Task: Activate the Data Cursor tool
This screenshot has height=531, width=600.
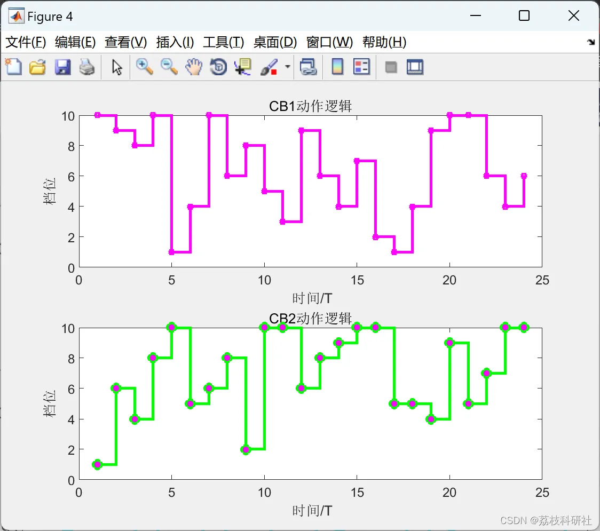Action: tap(243, 67)
